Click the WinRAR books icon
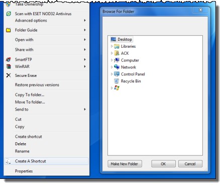The height and width of the screenshot is (187, 224). coord(9,66)
